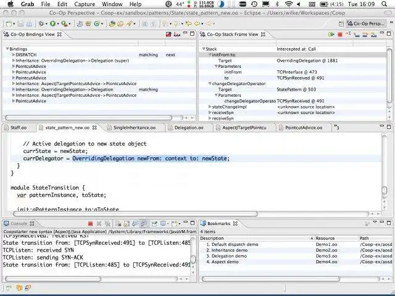
Task: Expand the DISPATCH binding row
Action: (14, 55)
